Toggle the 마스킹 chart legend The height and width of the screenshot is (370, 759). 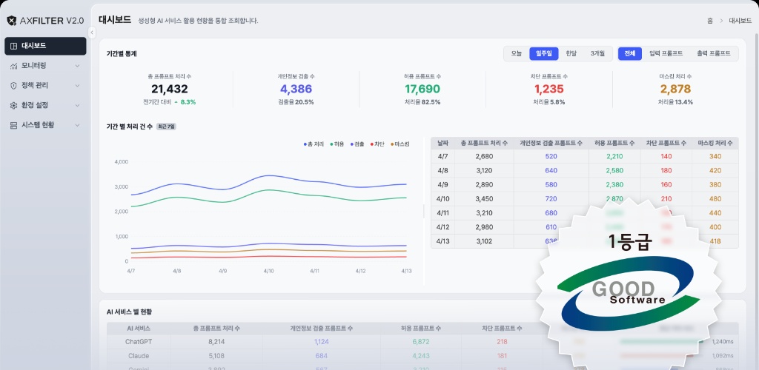click(400, 144)
